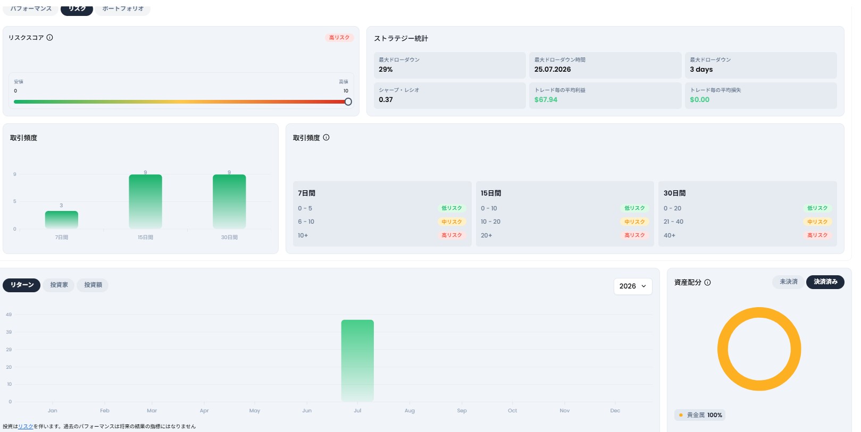Image resolution: width=861 pixels, height=432 pixels.
Task: Select the リターン chart pill
Action: pyautogui.click(x=22, y=285)
